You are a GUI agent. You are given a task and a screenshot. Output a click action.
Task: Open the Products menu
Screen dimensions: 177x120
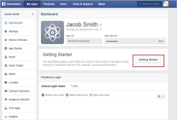coord(49,4)
